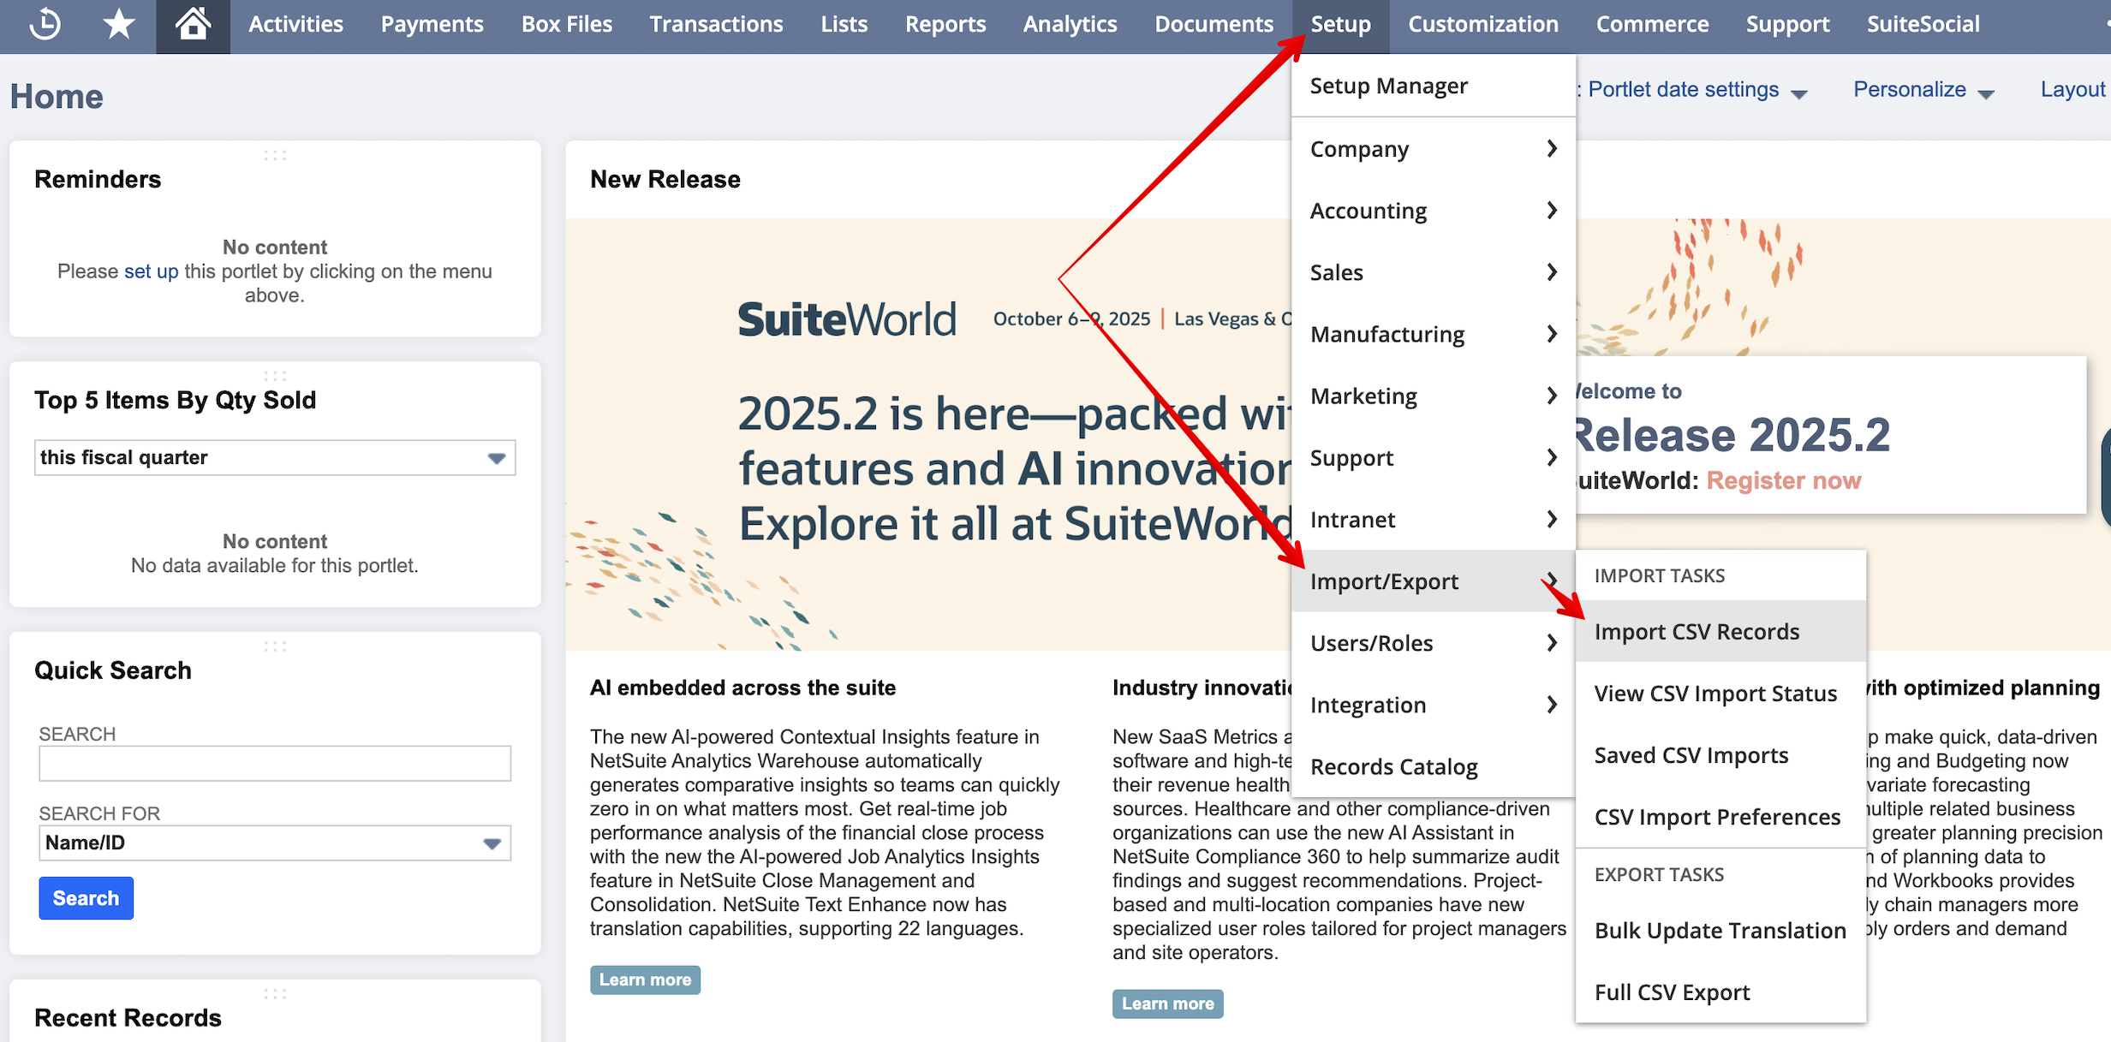Open the Box Files menu

point(567,24)
